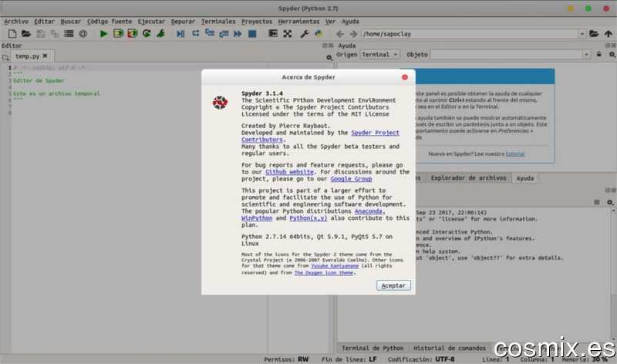Open file using the folder toolbar icon

26,34
